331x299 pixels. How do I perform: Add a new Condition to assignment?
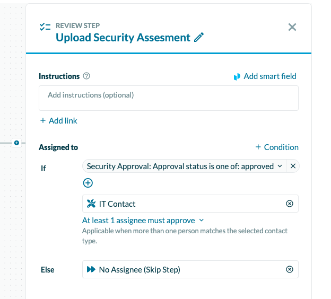(x=277, y=147)
